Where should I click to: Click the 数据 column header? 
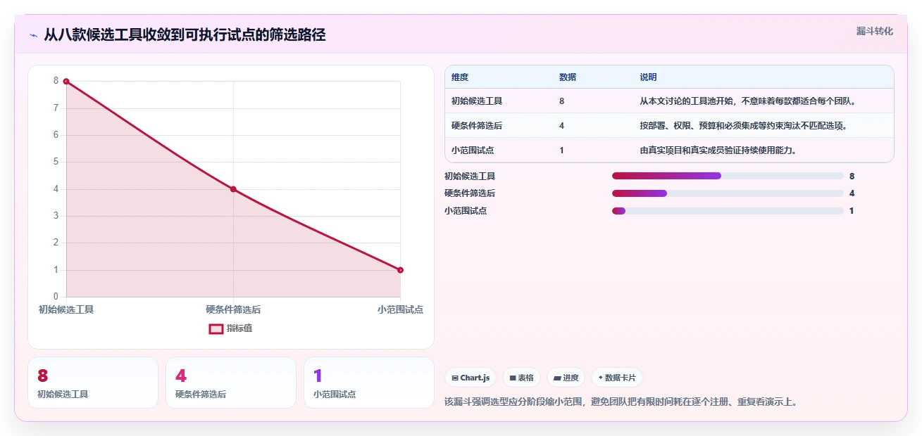(568, 77)
